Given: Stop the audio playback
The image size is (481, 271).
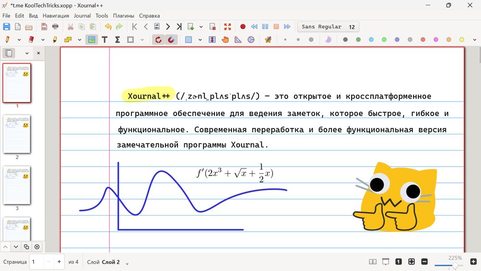Looking at the screenshot, I should 276,26.
